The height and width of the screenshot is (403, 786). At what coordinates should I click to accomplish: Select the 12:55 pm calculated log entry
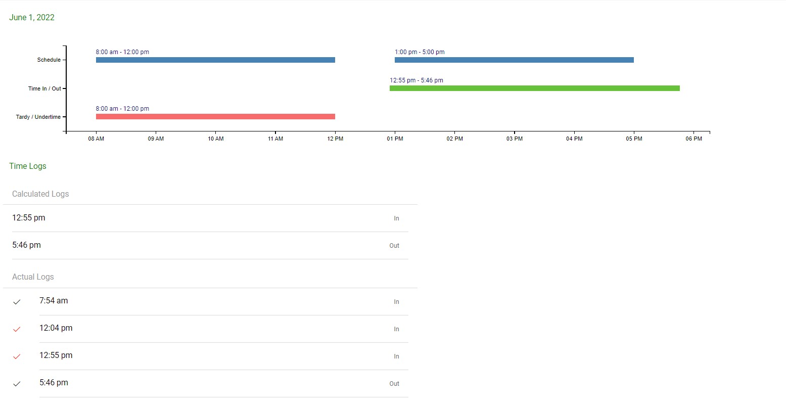click(x=29, y=218)
